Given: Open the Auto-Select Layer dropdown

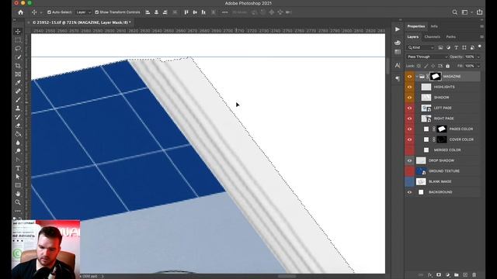Looking at the screenshot, I should coord(83,12).
